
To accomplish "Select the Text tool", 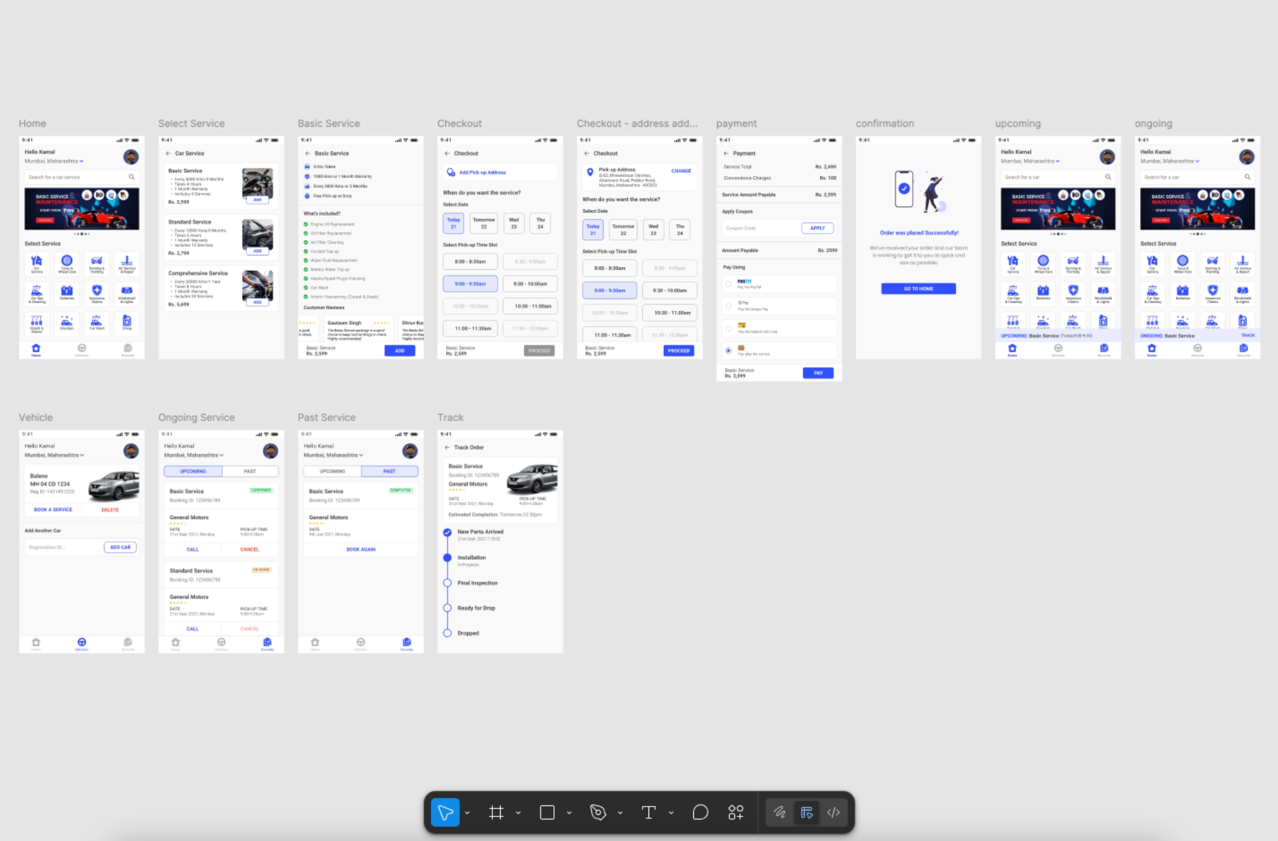I will 648,812.
